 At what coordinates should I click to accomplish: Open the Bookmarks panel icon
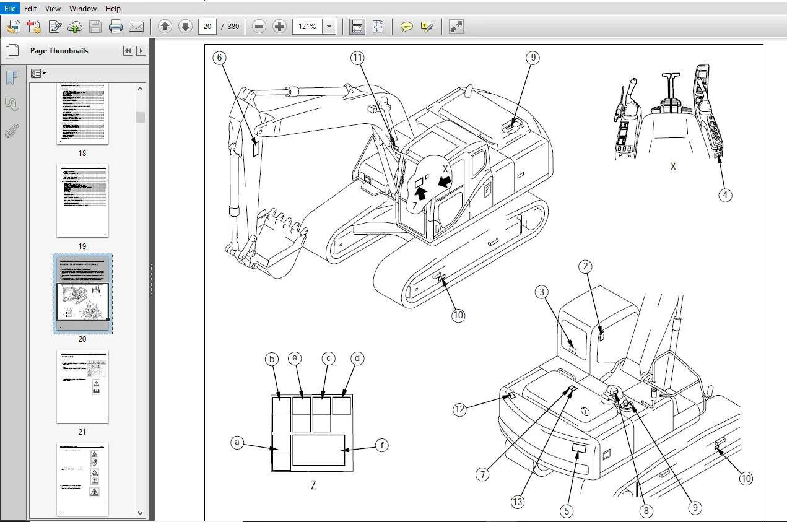click(11, 77)
